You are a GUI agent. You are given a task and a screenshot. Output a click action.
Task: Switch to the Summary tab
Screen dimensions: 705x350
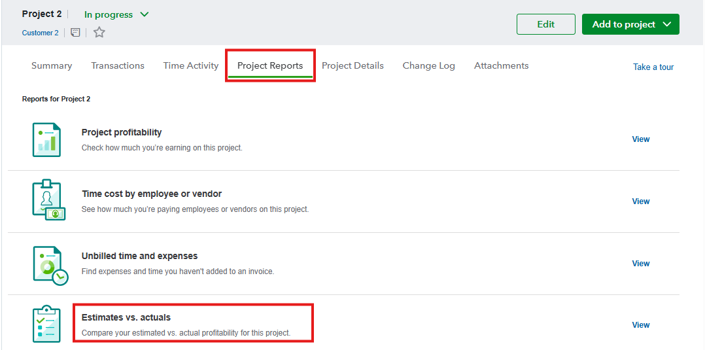tap(52, 65)
